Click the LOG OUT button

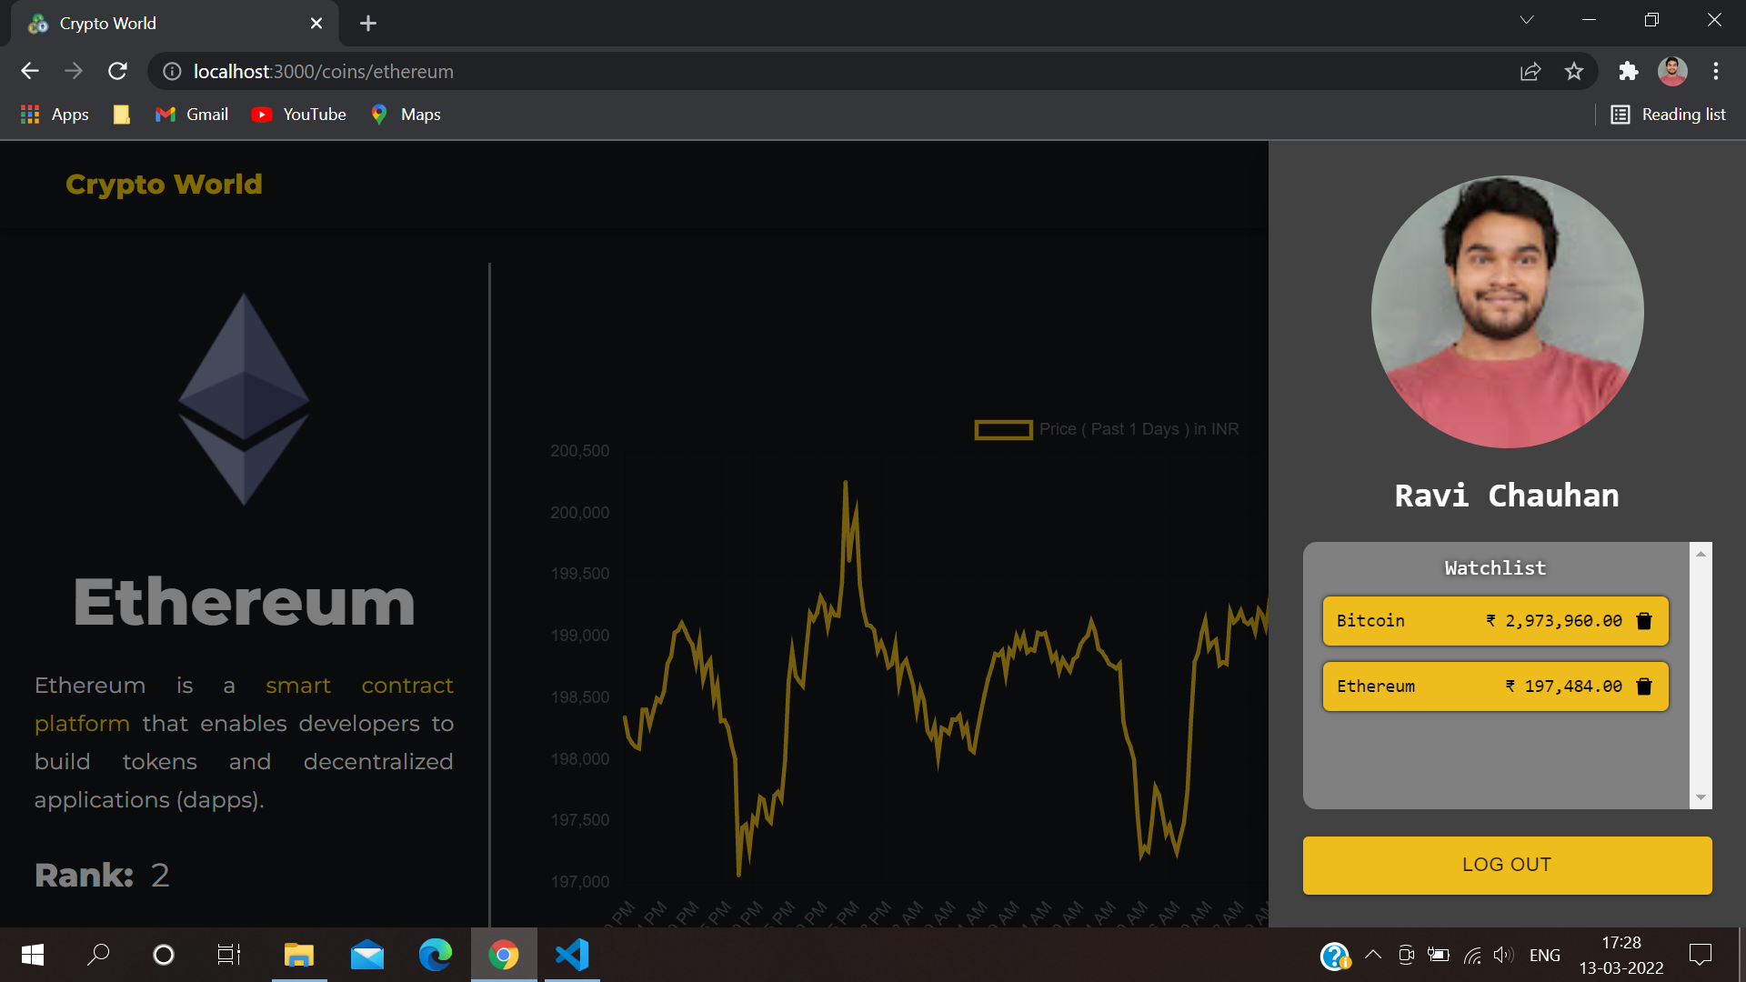pos(1507,865)
